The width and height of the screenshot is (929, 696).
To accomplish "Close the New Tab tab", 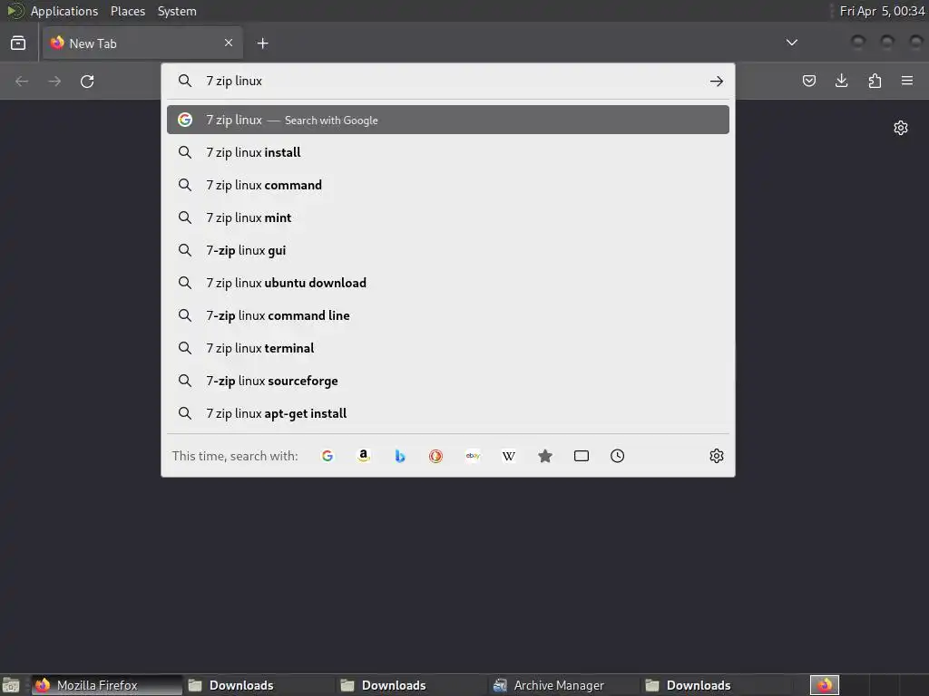I will click(x=229, y=43).
